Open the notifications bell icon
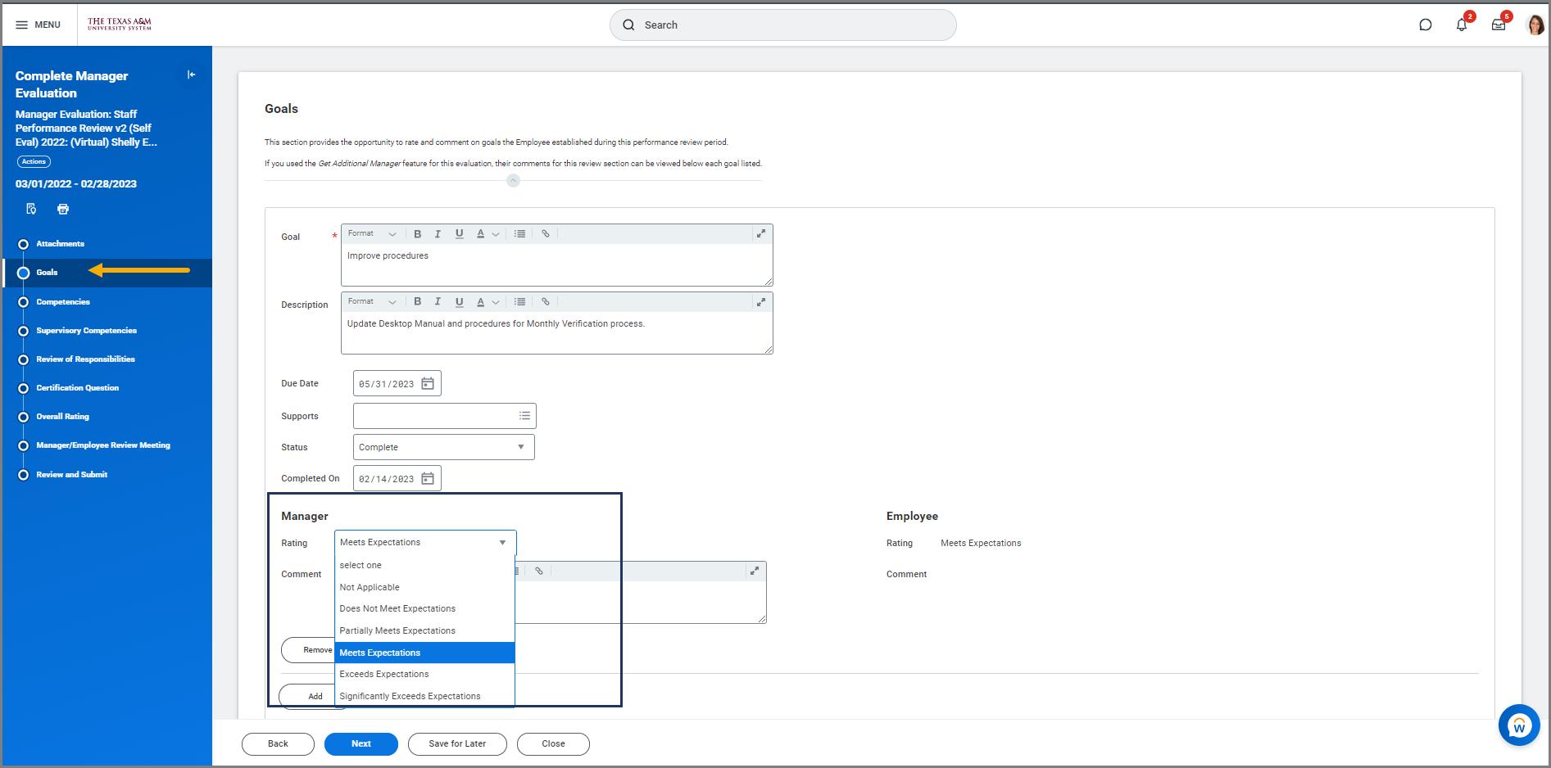This screenshot has height=768, width=1551. click(x=1461, y=25)
